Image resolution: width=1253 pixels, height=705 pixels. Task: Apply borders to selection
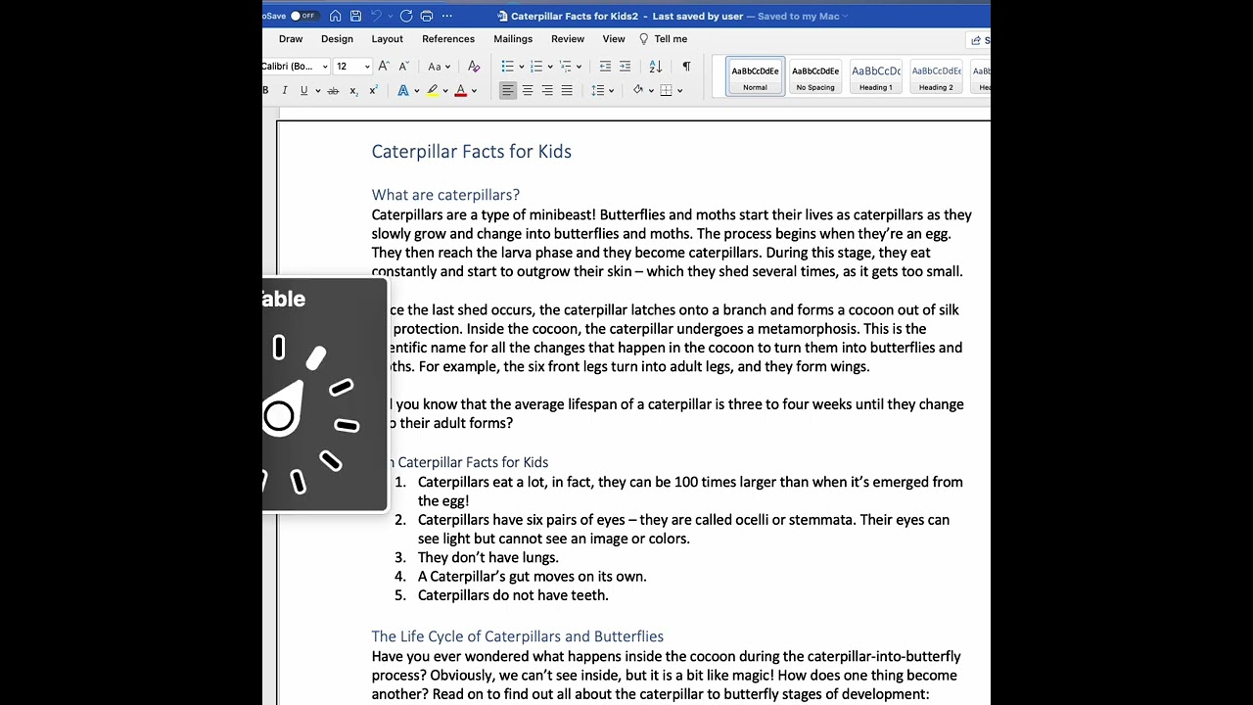tap(667, 91)
